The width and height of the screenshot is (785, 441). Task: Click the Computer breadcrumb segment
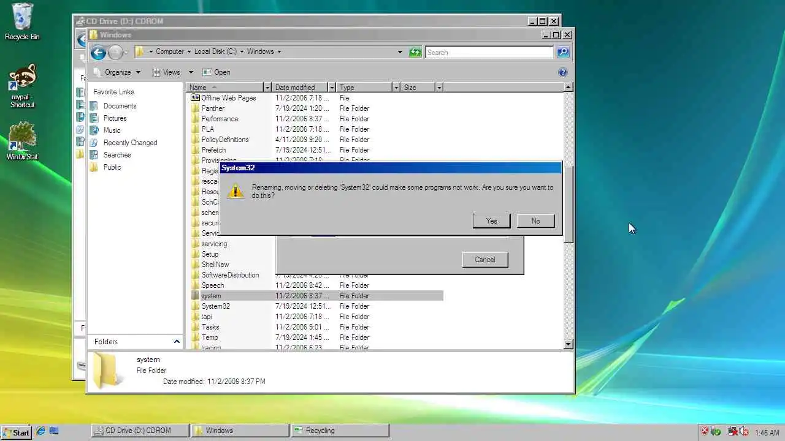click(169, 52)
